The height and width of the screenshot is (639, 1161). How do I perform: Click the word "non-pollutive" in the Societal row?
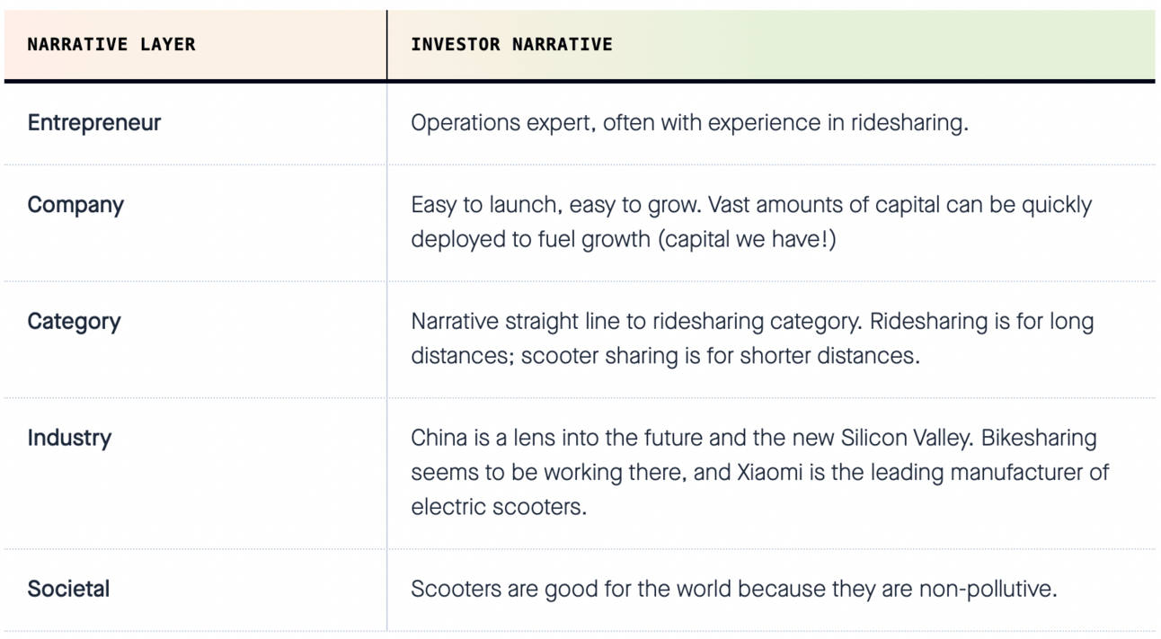986,590
